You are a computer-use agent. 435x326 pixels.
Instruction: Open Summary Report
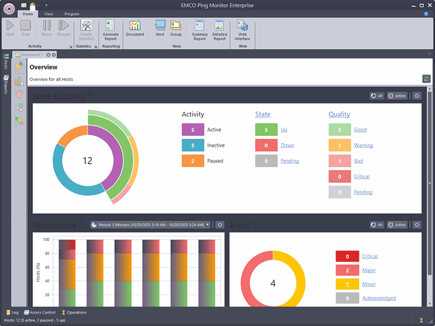click(199, 30)
